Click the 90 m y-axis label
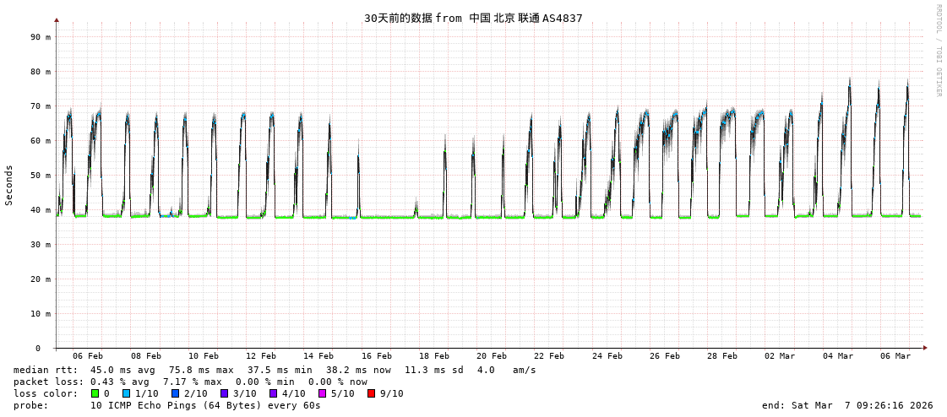Image resolution: width=947 pixels, height=417 pixels. tap(41, 37)
